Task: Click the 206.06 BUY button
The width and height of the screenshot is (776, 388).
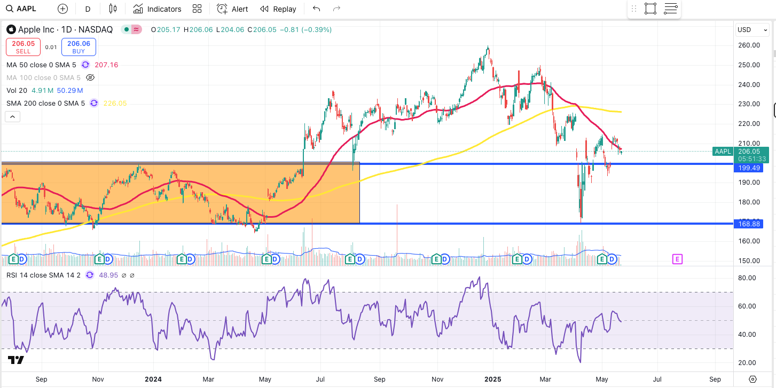Action: coord(79,47)
